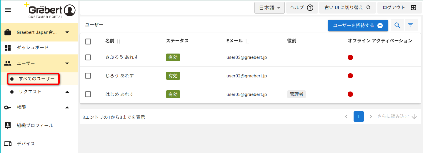Select すべてのユーザー in the sidebar
Screen dimensions: 423x153
[37, 79]
